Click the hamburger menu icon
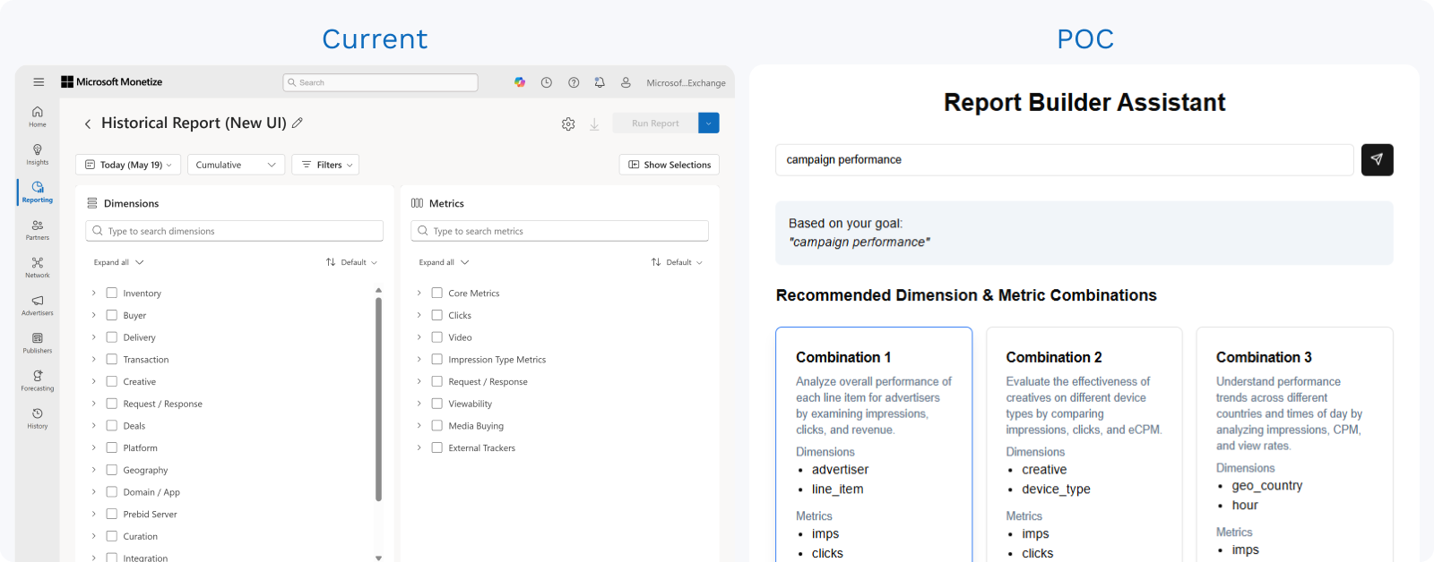This screenshot has height=562, width=1434. [39, 82]
